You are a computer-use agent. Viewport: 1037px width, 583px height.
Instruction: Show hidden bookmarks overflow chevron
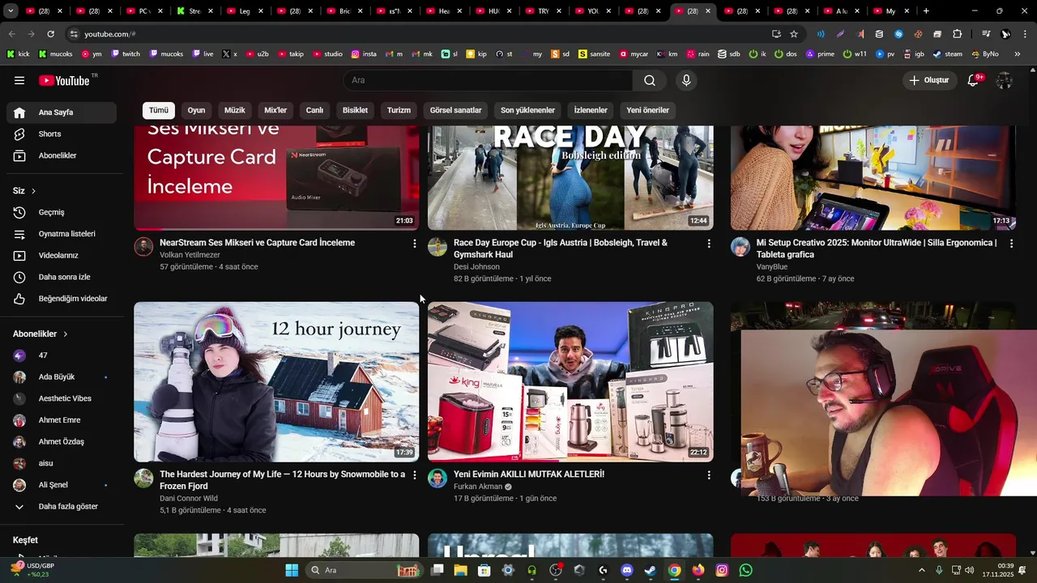pyautogui.click(x=1018, y=54)
